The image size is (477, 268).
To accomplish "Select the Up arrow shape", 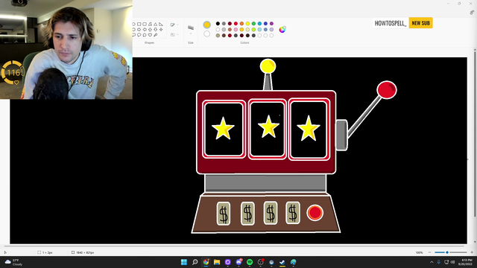I will (x=150, y=30).
